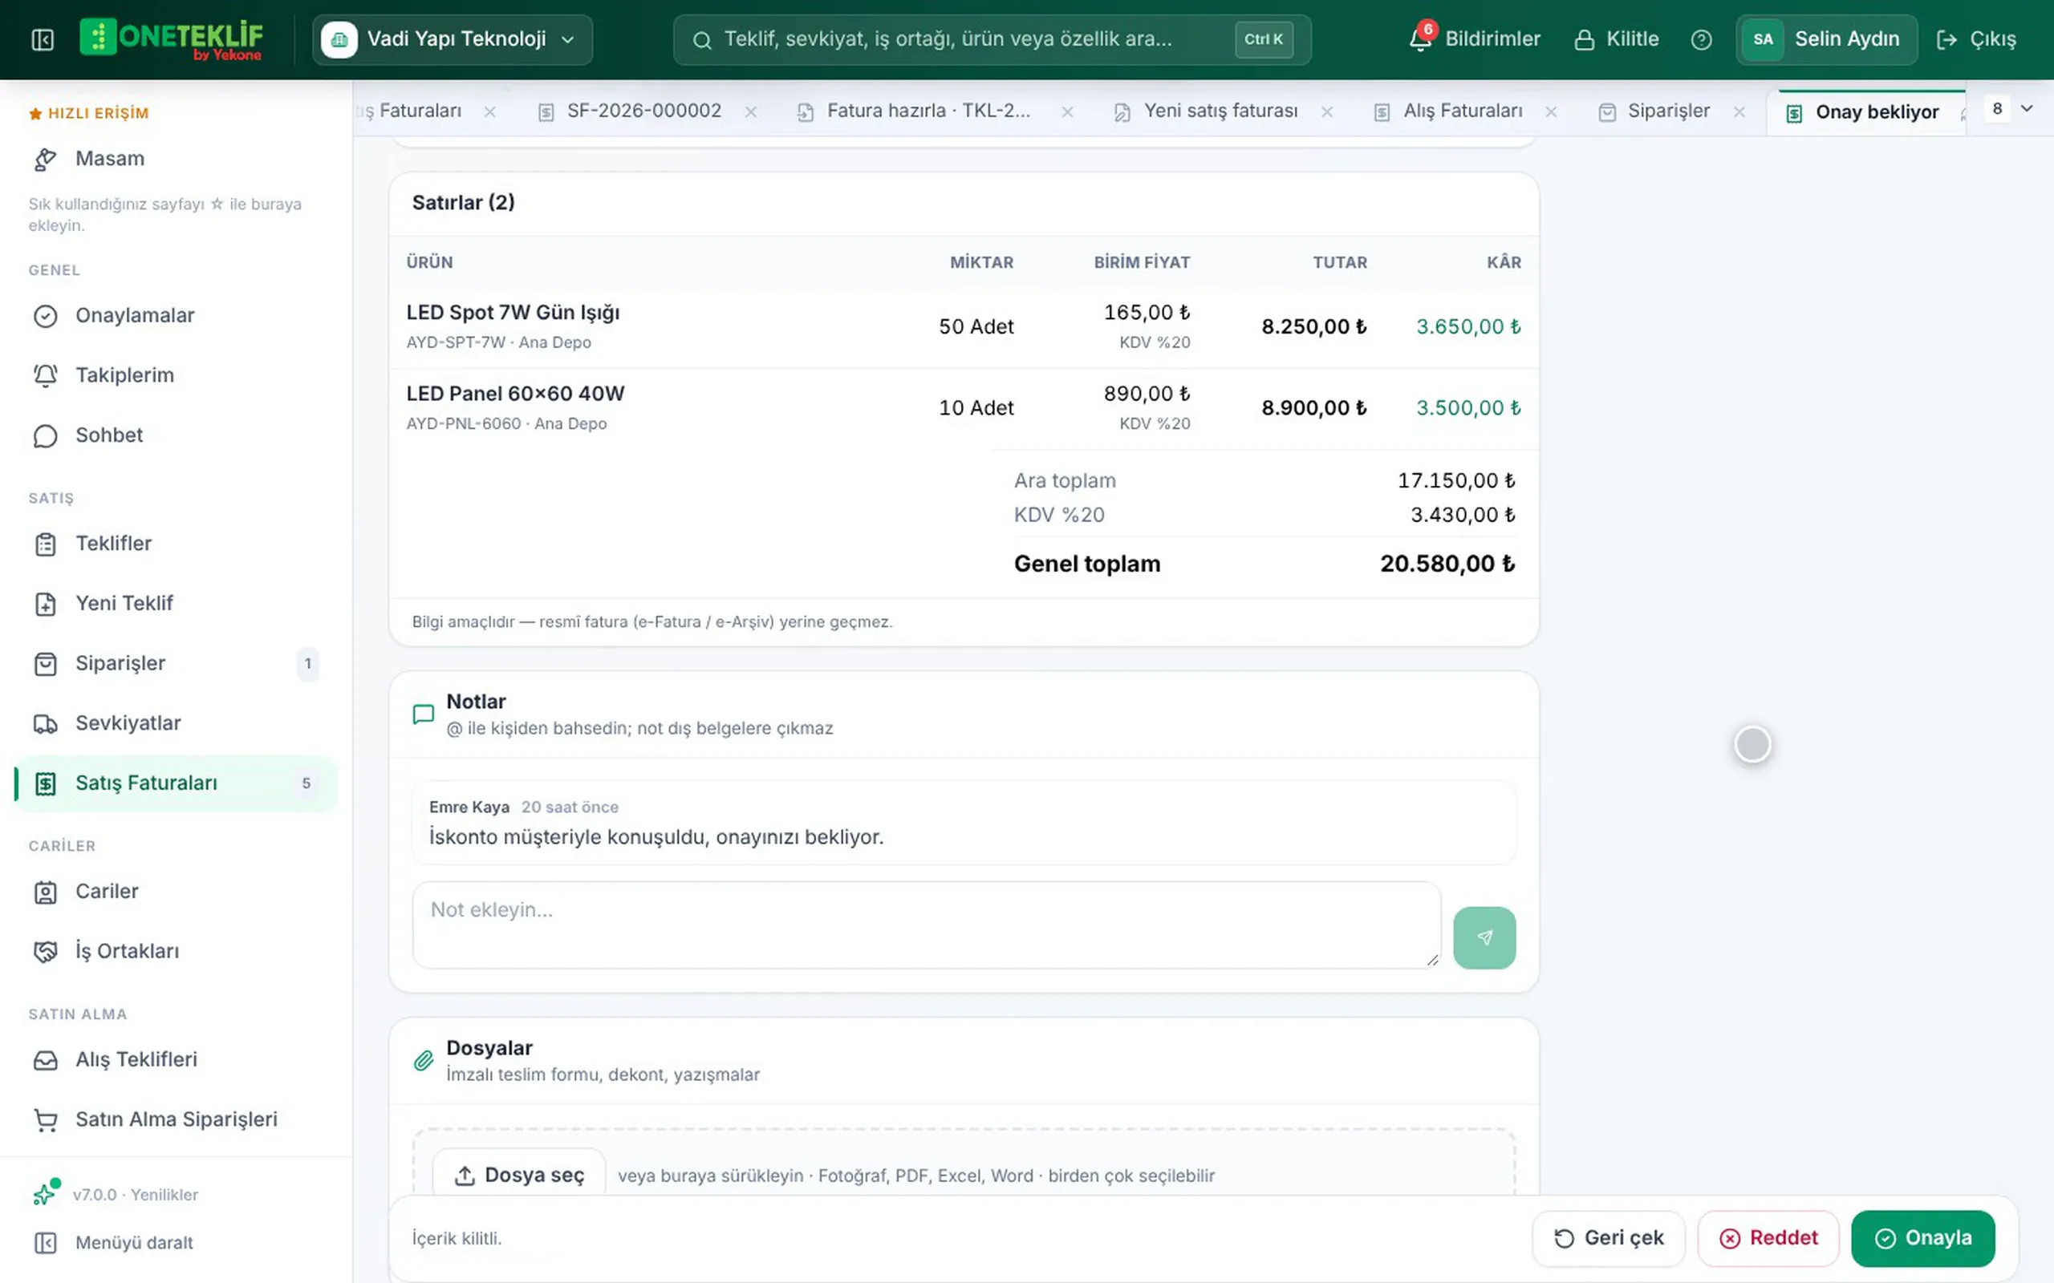Select Satış Faturaları in the sidebar
The width and height of the screenshot is (2054, 1283).
[x=177, y=783]
